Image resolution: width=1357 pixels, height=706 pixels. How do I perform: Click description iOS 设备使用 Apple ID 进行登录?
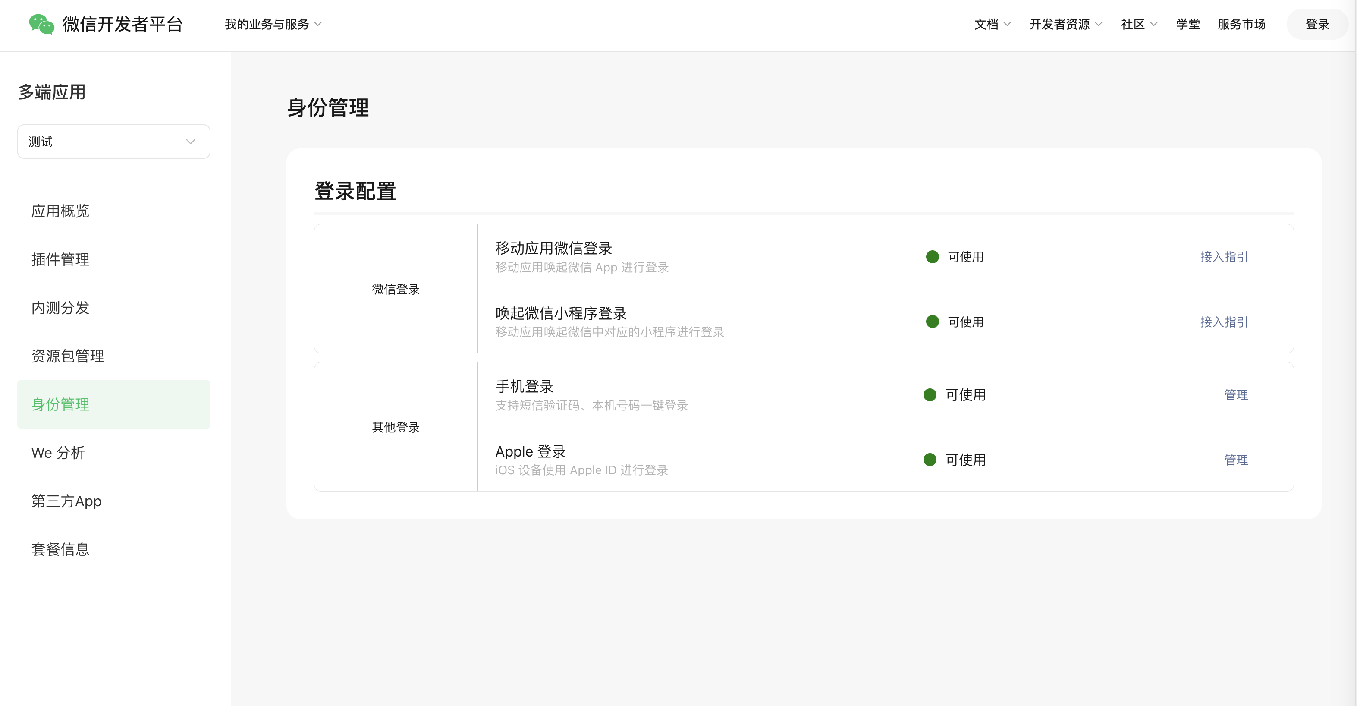(x=581, y=470)
